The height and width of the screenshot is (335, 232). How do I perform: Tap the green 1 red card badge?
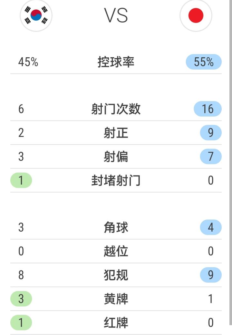click(21, 322)
